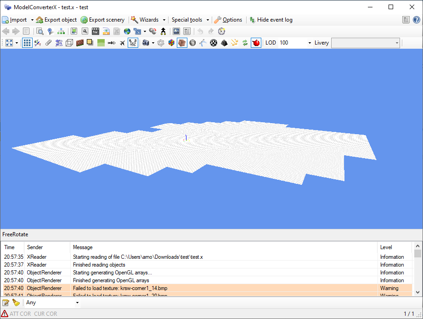
Task: Expand the Any log level filter dropdown
Action: click(x=77, y=302)
